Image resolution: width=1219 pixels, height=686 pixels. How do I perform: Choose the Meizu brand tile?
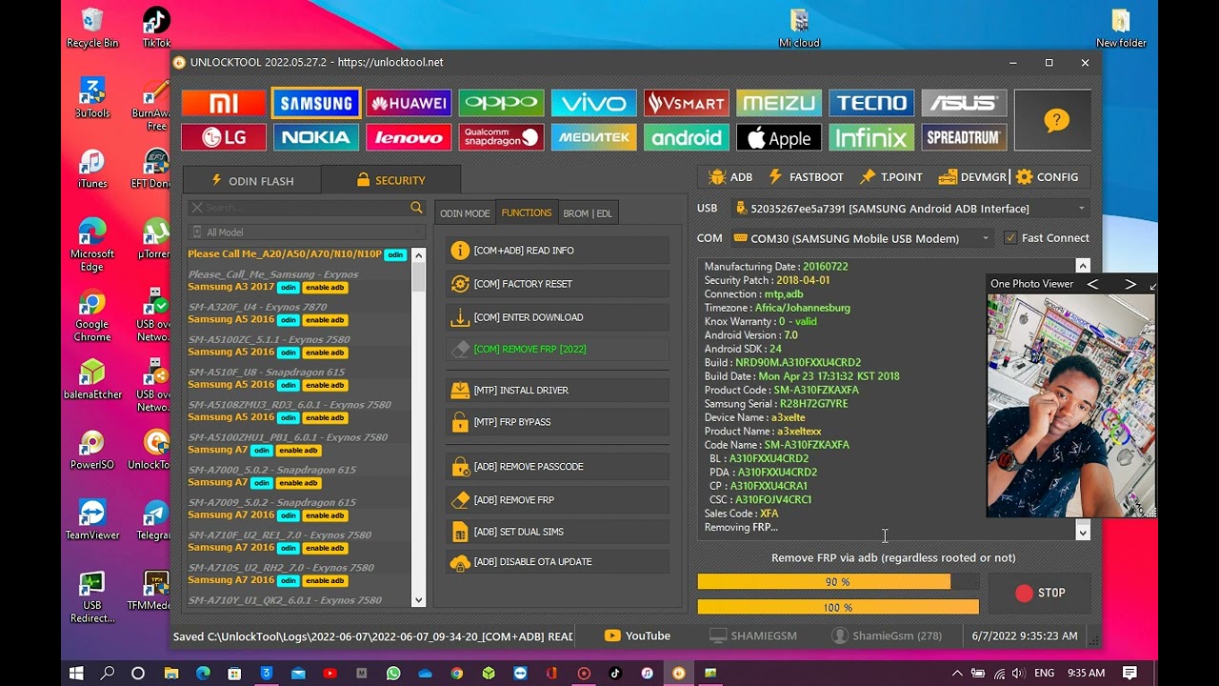tap(779, 103)
